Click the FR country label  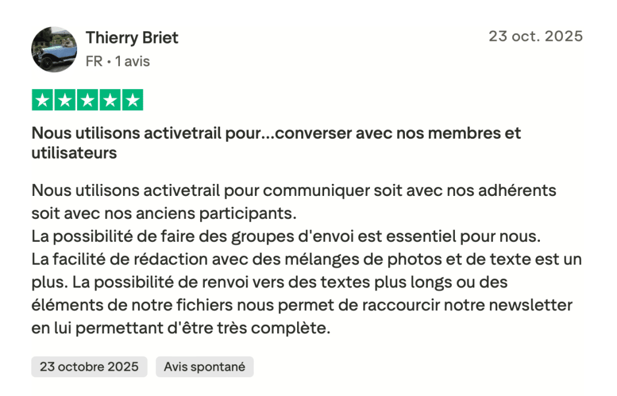pos(94,61)
